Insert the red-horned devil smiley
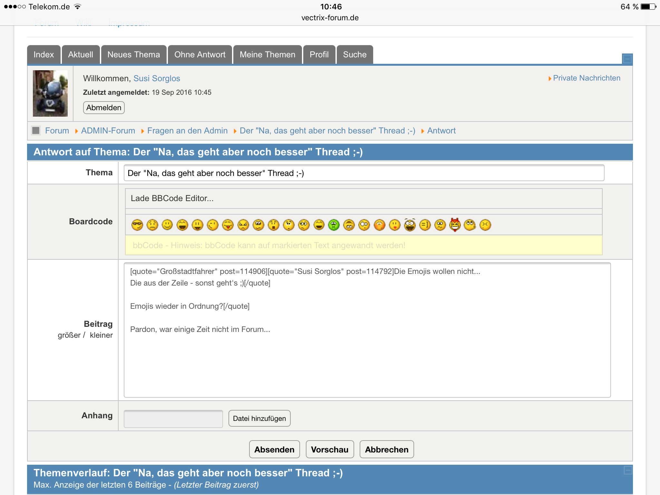The height and width of the screenshot is (495, 660). click(455, 225)
